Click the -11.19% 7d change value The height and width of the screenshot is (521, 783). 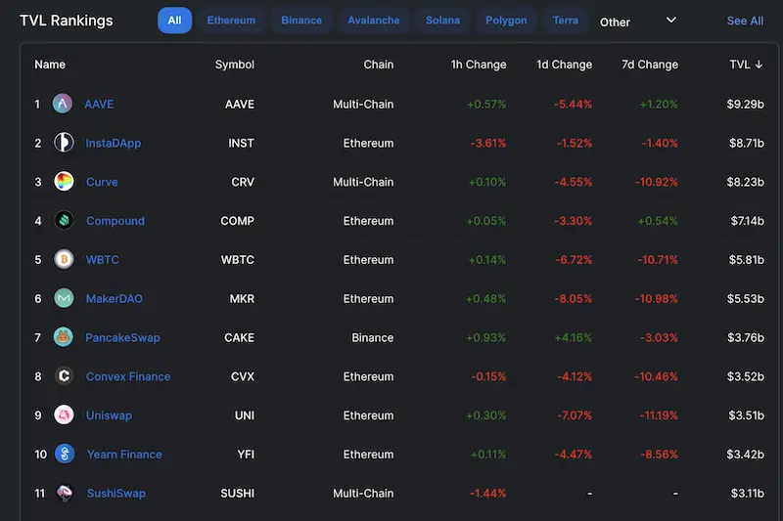pos(659,415)
